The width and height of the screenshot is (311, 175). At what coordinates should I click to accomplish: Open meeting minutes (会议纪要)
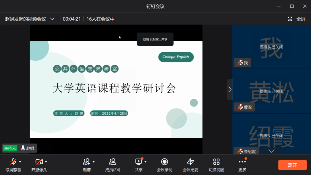coord(190,162)
